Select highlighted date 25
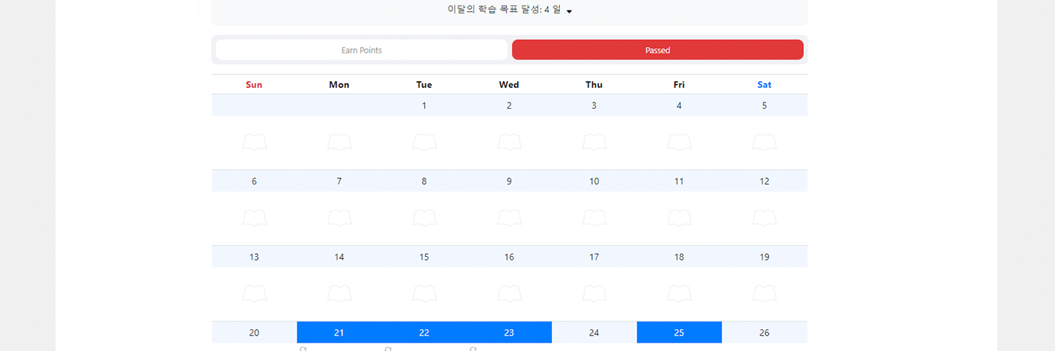The width and height of the screenshot is (1055, 351). [679, 333]
